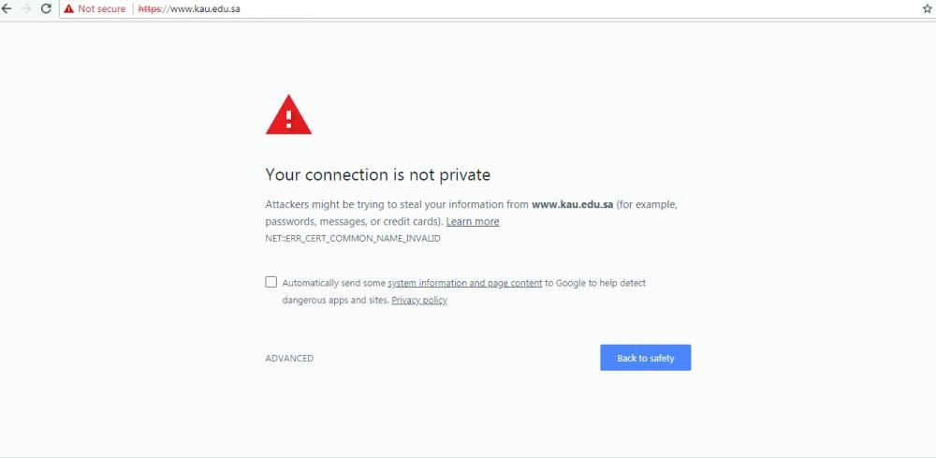This screenshot has height=458, width=936.
Task: Reload the page with the refresh icon
Action: point(45,8)
